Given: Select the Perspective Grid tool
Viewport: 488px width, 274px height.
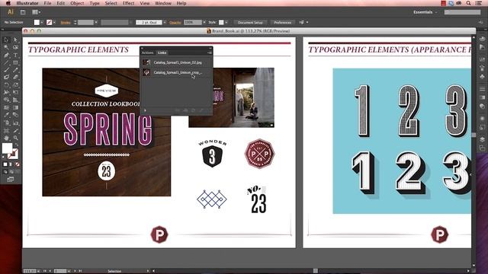Looking at the screenshot, I should point(15,100).
